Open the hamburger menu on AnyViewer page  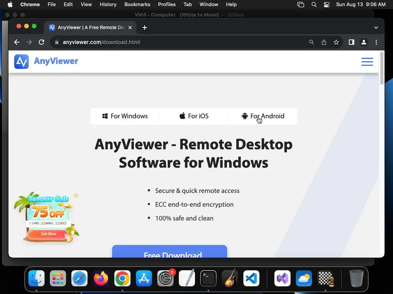pos(367,62)
